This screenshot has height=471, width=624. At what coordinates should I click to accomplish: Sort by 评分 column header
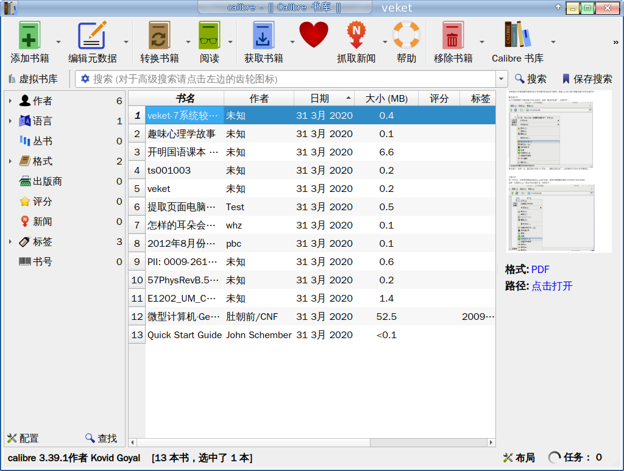point(439,98)
